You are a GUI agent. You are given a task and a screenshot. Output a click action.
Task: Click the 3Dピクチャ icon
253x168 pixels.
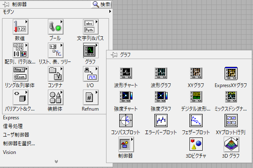point(196,144)
